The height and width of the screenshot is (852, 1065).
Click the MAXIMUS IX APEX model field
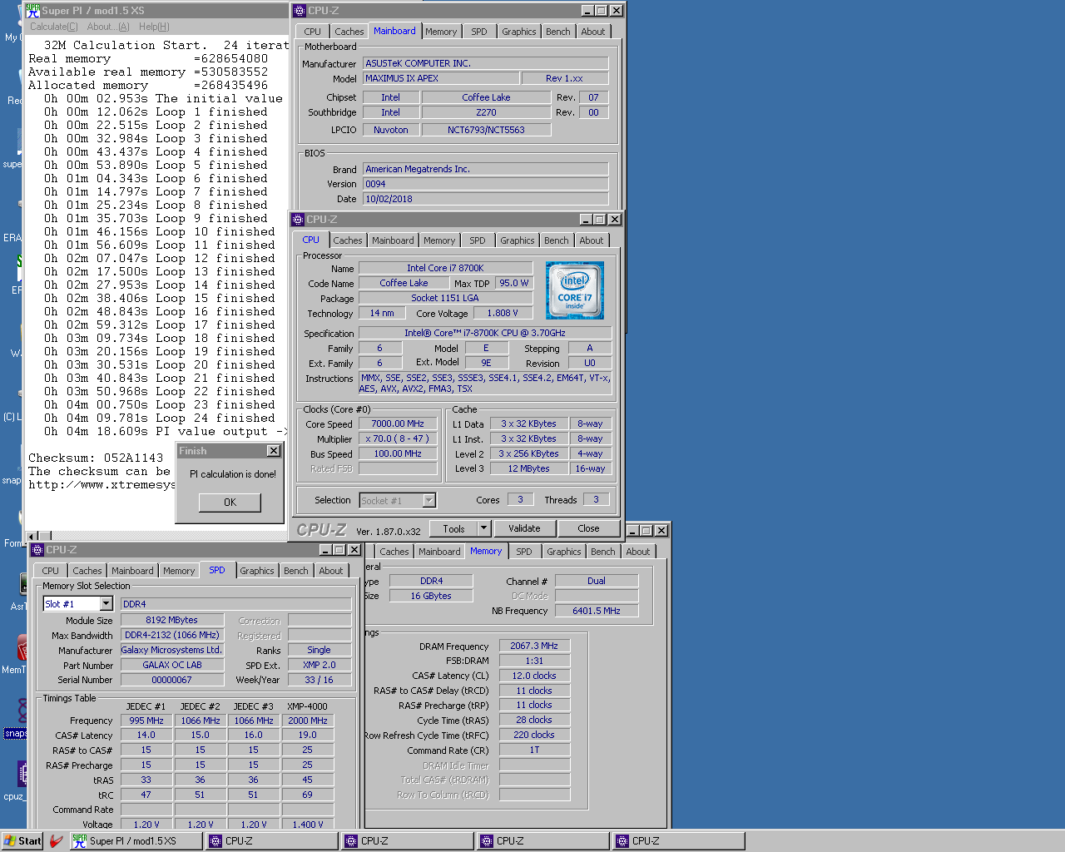[441, 78]
